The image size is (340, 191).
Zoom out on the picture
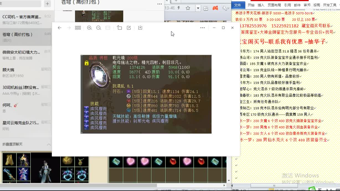[x=99, y=28]
